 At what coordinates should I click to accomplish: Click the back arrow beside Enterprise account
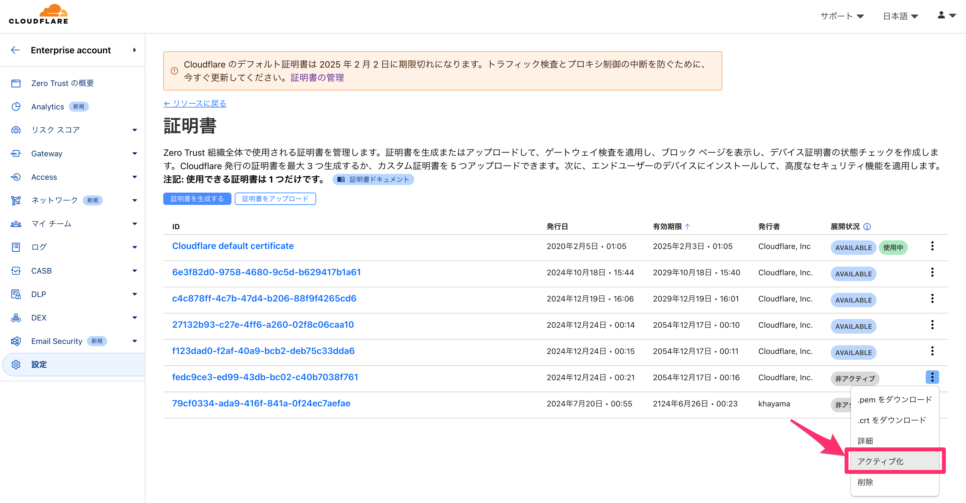point(15,50)
